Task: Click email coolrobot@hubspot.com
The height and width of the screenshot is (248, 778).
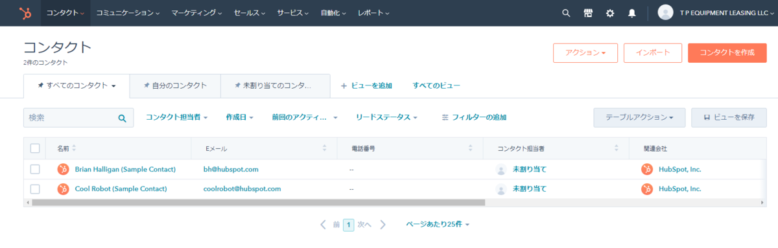Action: 242,189
